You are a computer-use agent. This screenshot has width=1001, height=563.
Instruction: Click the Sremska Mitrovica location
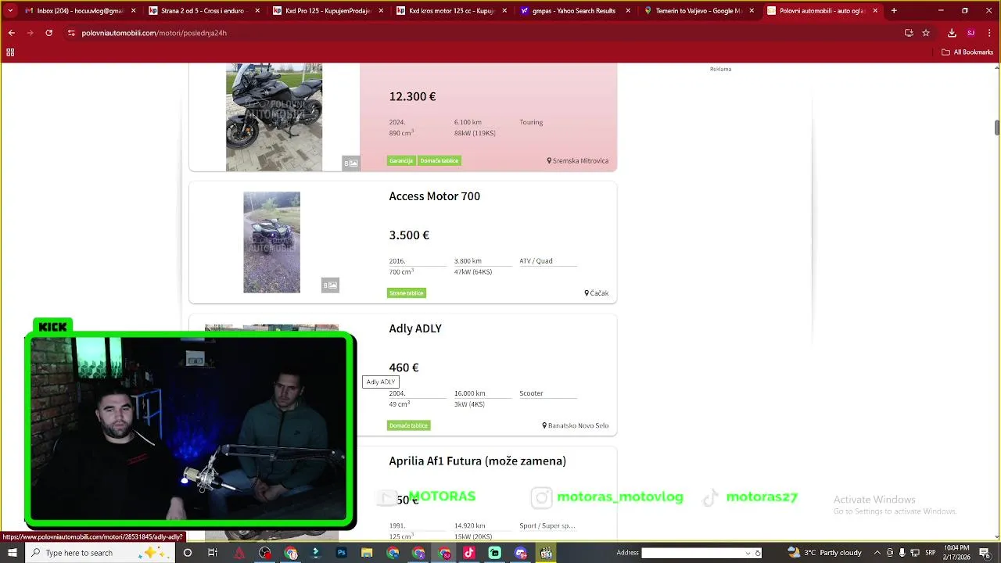pyautogui.click(x=577, y=161)
